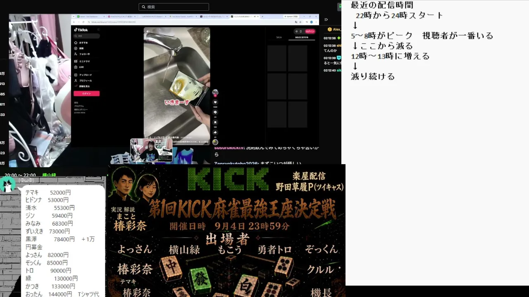This screenshot has width=529, height=297.
Task: Bookmark the TikTok video
Action: click(215, 122)
